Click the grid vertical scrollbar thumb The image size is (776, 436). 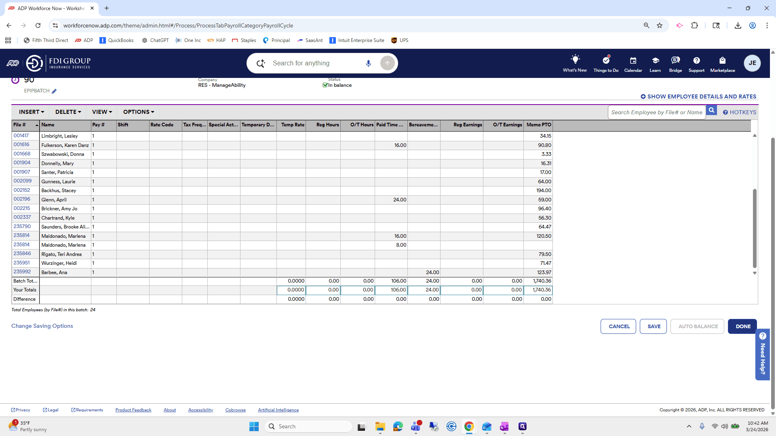(x=754, y=228)
